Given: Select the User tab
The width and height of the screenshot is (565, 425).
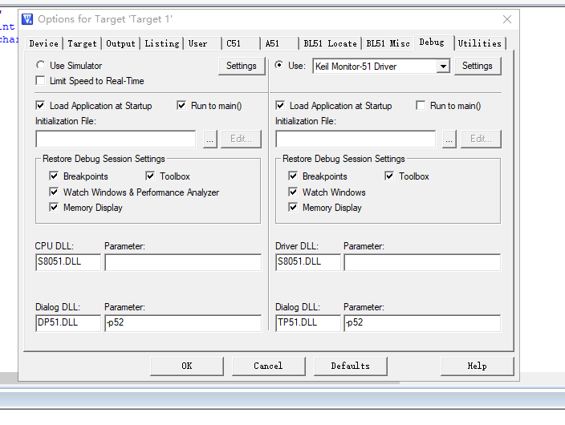Looking at the screenshot, I should [203, 43].
